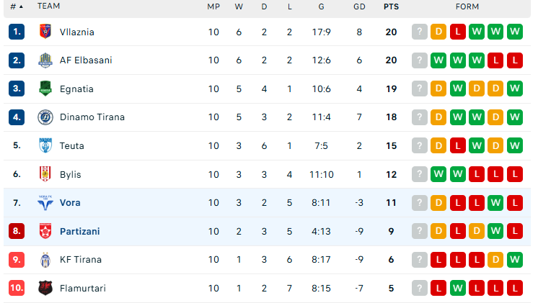Click the Vllaznia club crest icon
Screen dimensions: 538x303
pos(45,32)
